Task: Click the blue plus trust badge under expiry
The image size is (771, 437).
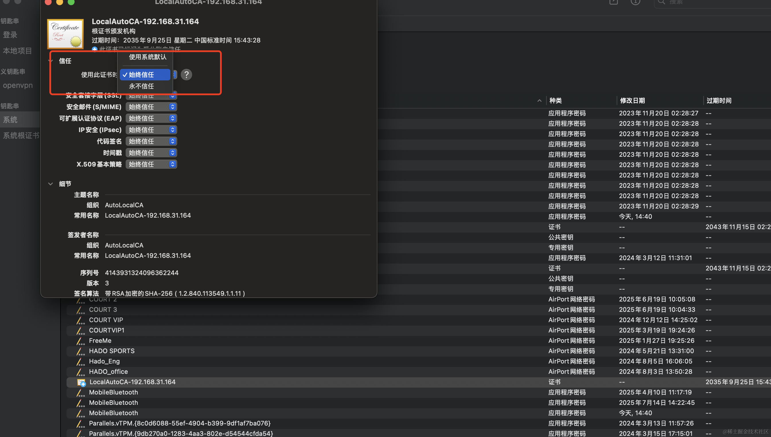Action: point(95,49)
